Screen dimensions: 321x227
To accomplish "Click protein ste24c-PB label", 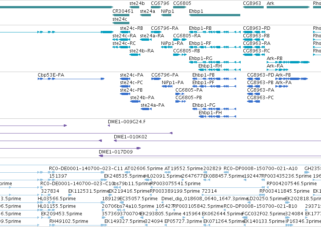I will (x=131, y=90).
